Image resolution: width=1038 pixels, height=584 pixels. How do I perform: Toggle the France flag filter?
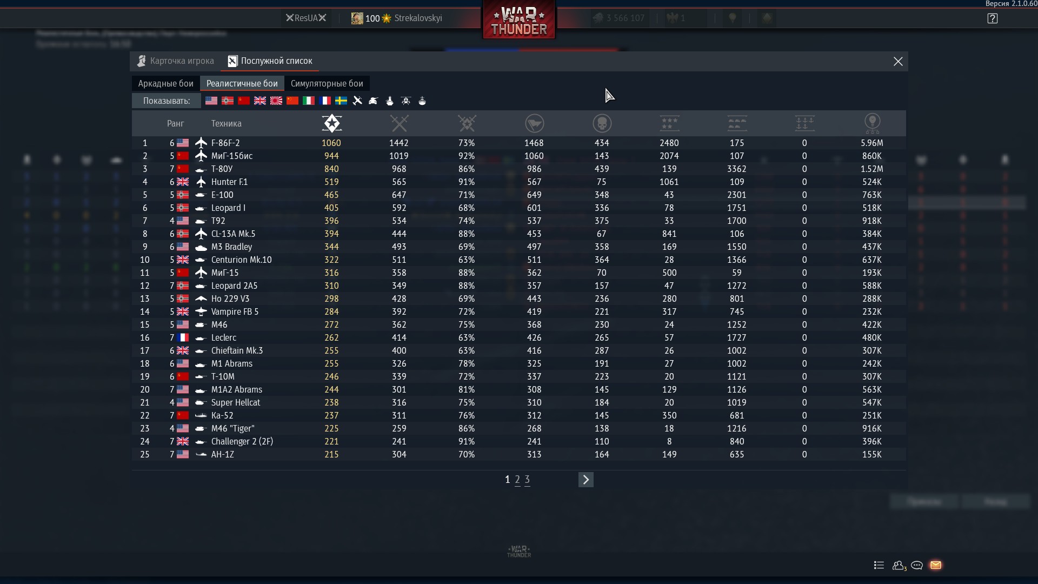pyautogui.click(x=325, y=101)
